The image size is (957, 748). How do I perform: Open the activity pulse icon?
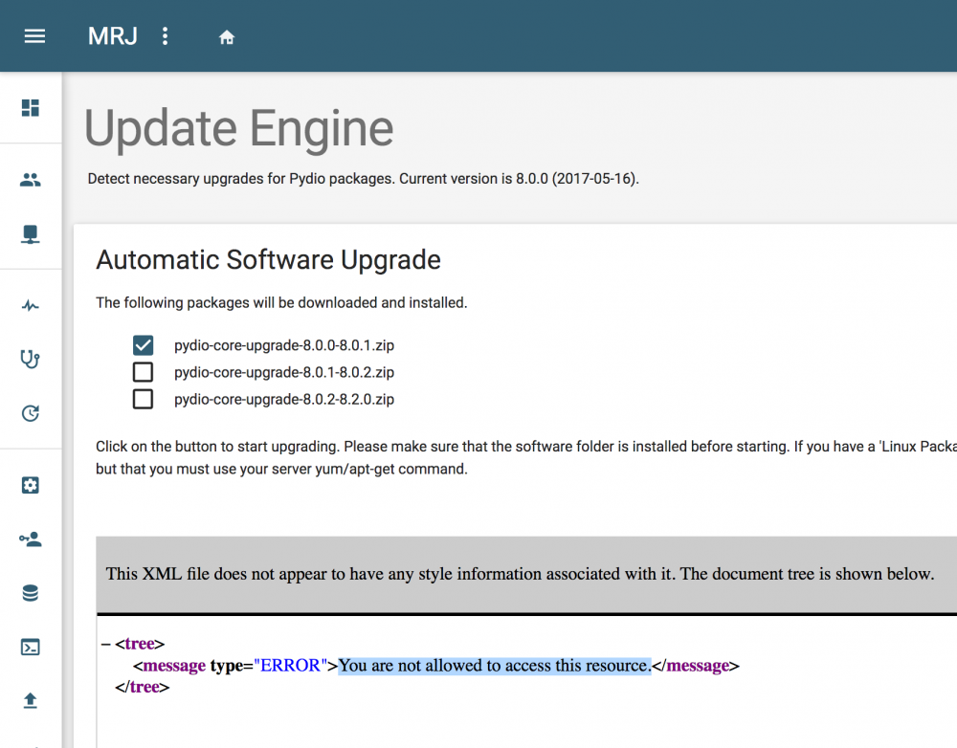pyautogui.click(x=31, y=305)
